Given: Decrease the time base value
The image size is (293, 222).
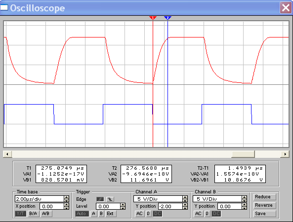Looking at the screenshot, I should pos(67,201).
